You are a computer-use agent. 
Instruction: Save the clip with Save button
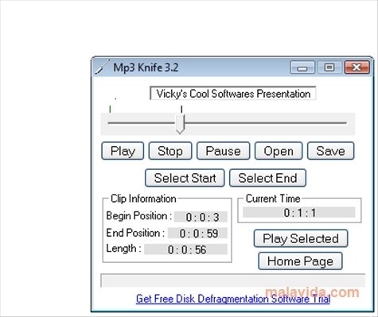click(330, 151)
